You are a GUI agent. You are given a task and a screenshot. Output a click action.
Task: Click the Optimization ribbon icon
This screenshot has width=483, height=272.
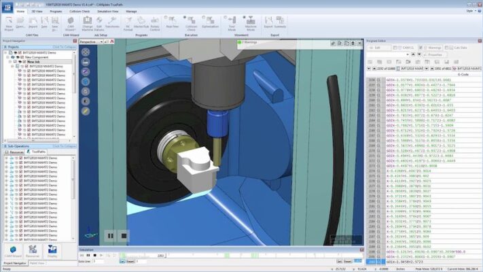pyautogui.click(x=211, y=26)
